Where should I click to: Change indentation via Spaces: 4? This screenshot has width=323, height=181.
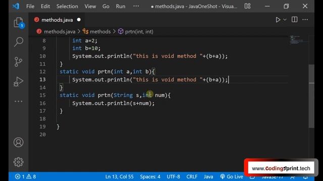150,176
